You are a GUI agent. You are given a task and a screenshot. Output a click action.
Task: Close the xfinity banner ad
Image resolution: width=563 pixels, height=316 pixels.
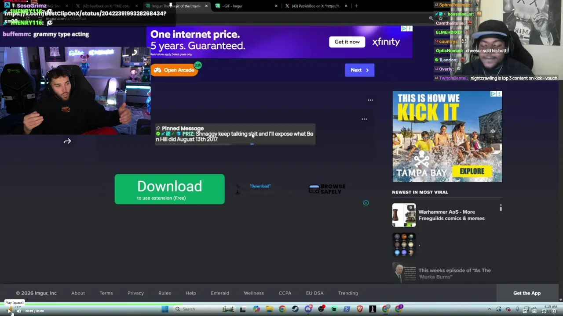[409, 29]
